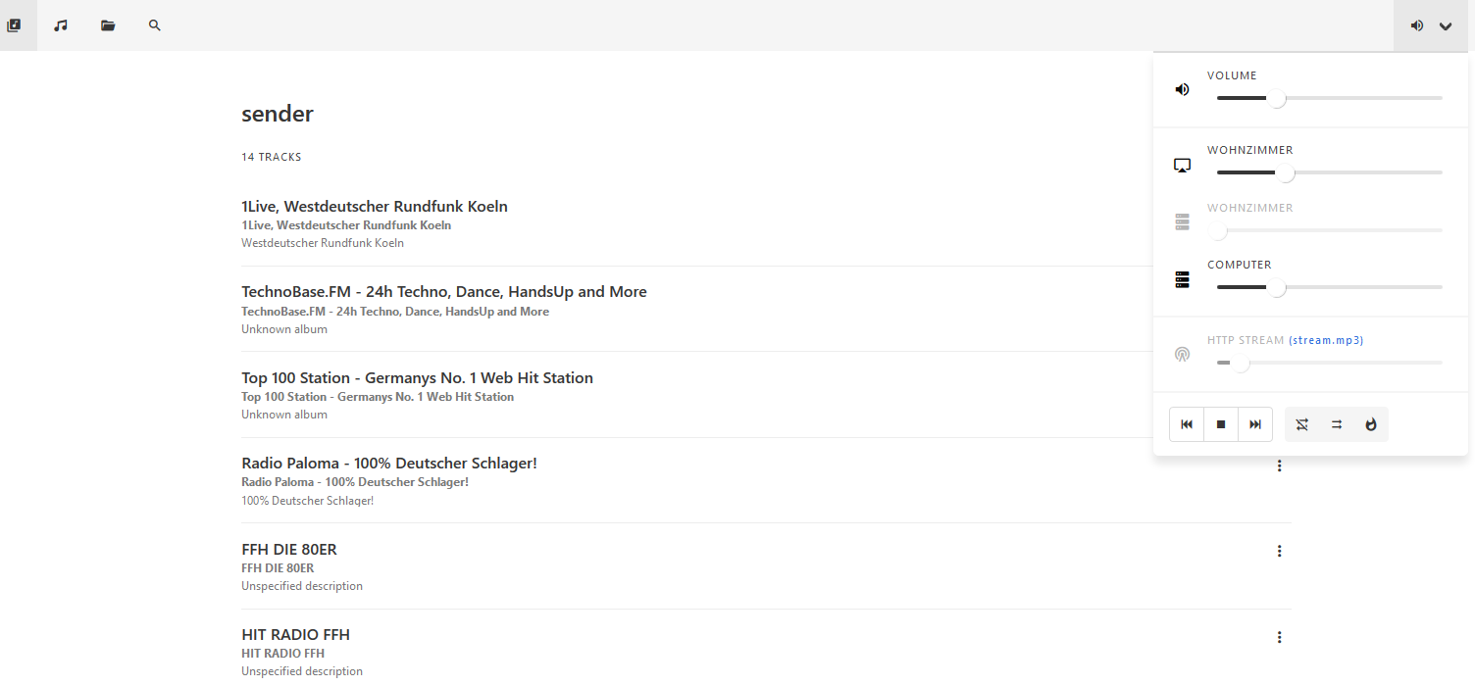
Task: Enable the greyed-out Wohnzimmer output
Action: click(1183, 222)
